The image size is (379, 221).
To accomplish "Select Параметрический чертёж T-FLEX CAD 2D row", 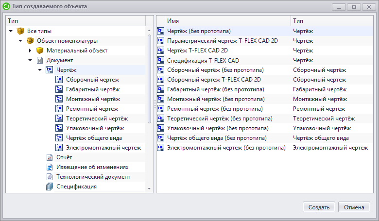I will click(x=265, y=41).
